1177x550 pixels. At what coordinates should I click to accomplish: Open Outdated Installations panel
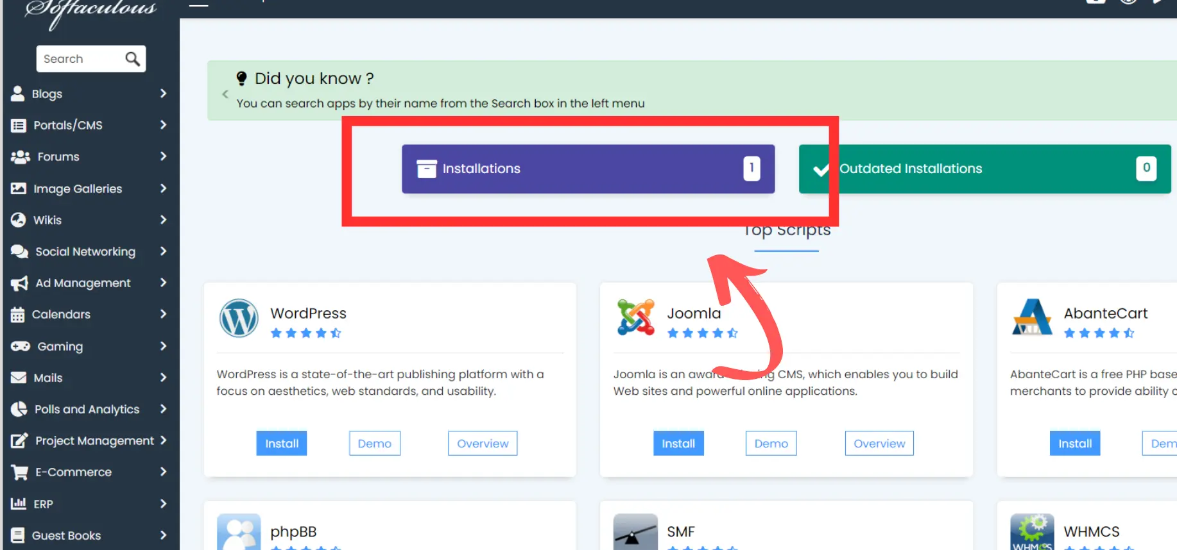tap(985, 169)
